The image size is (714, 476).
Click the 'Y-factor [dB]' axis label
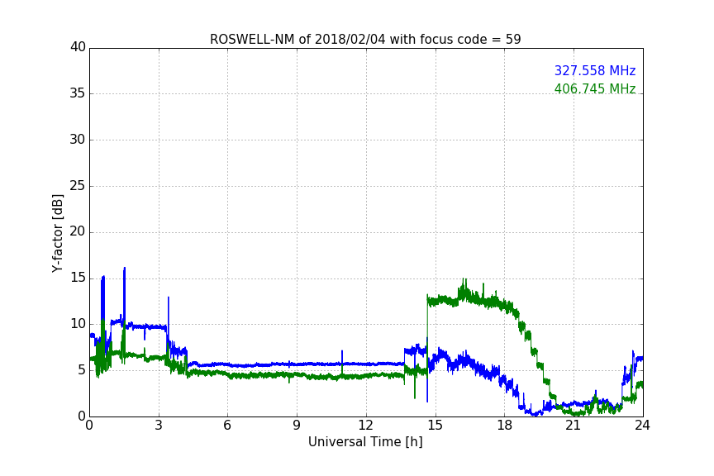(x=57, y=233)
